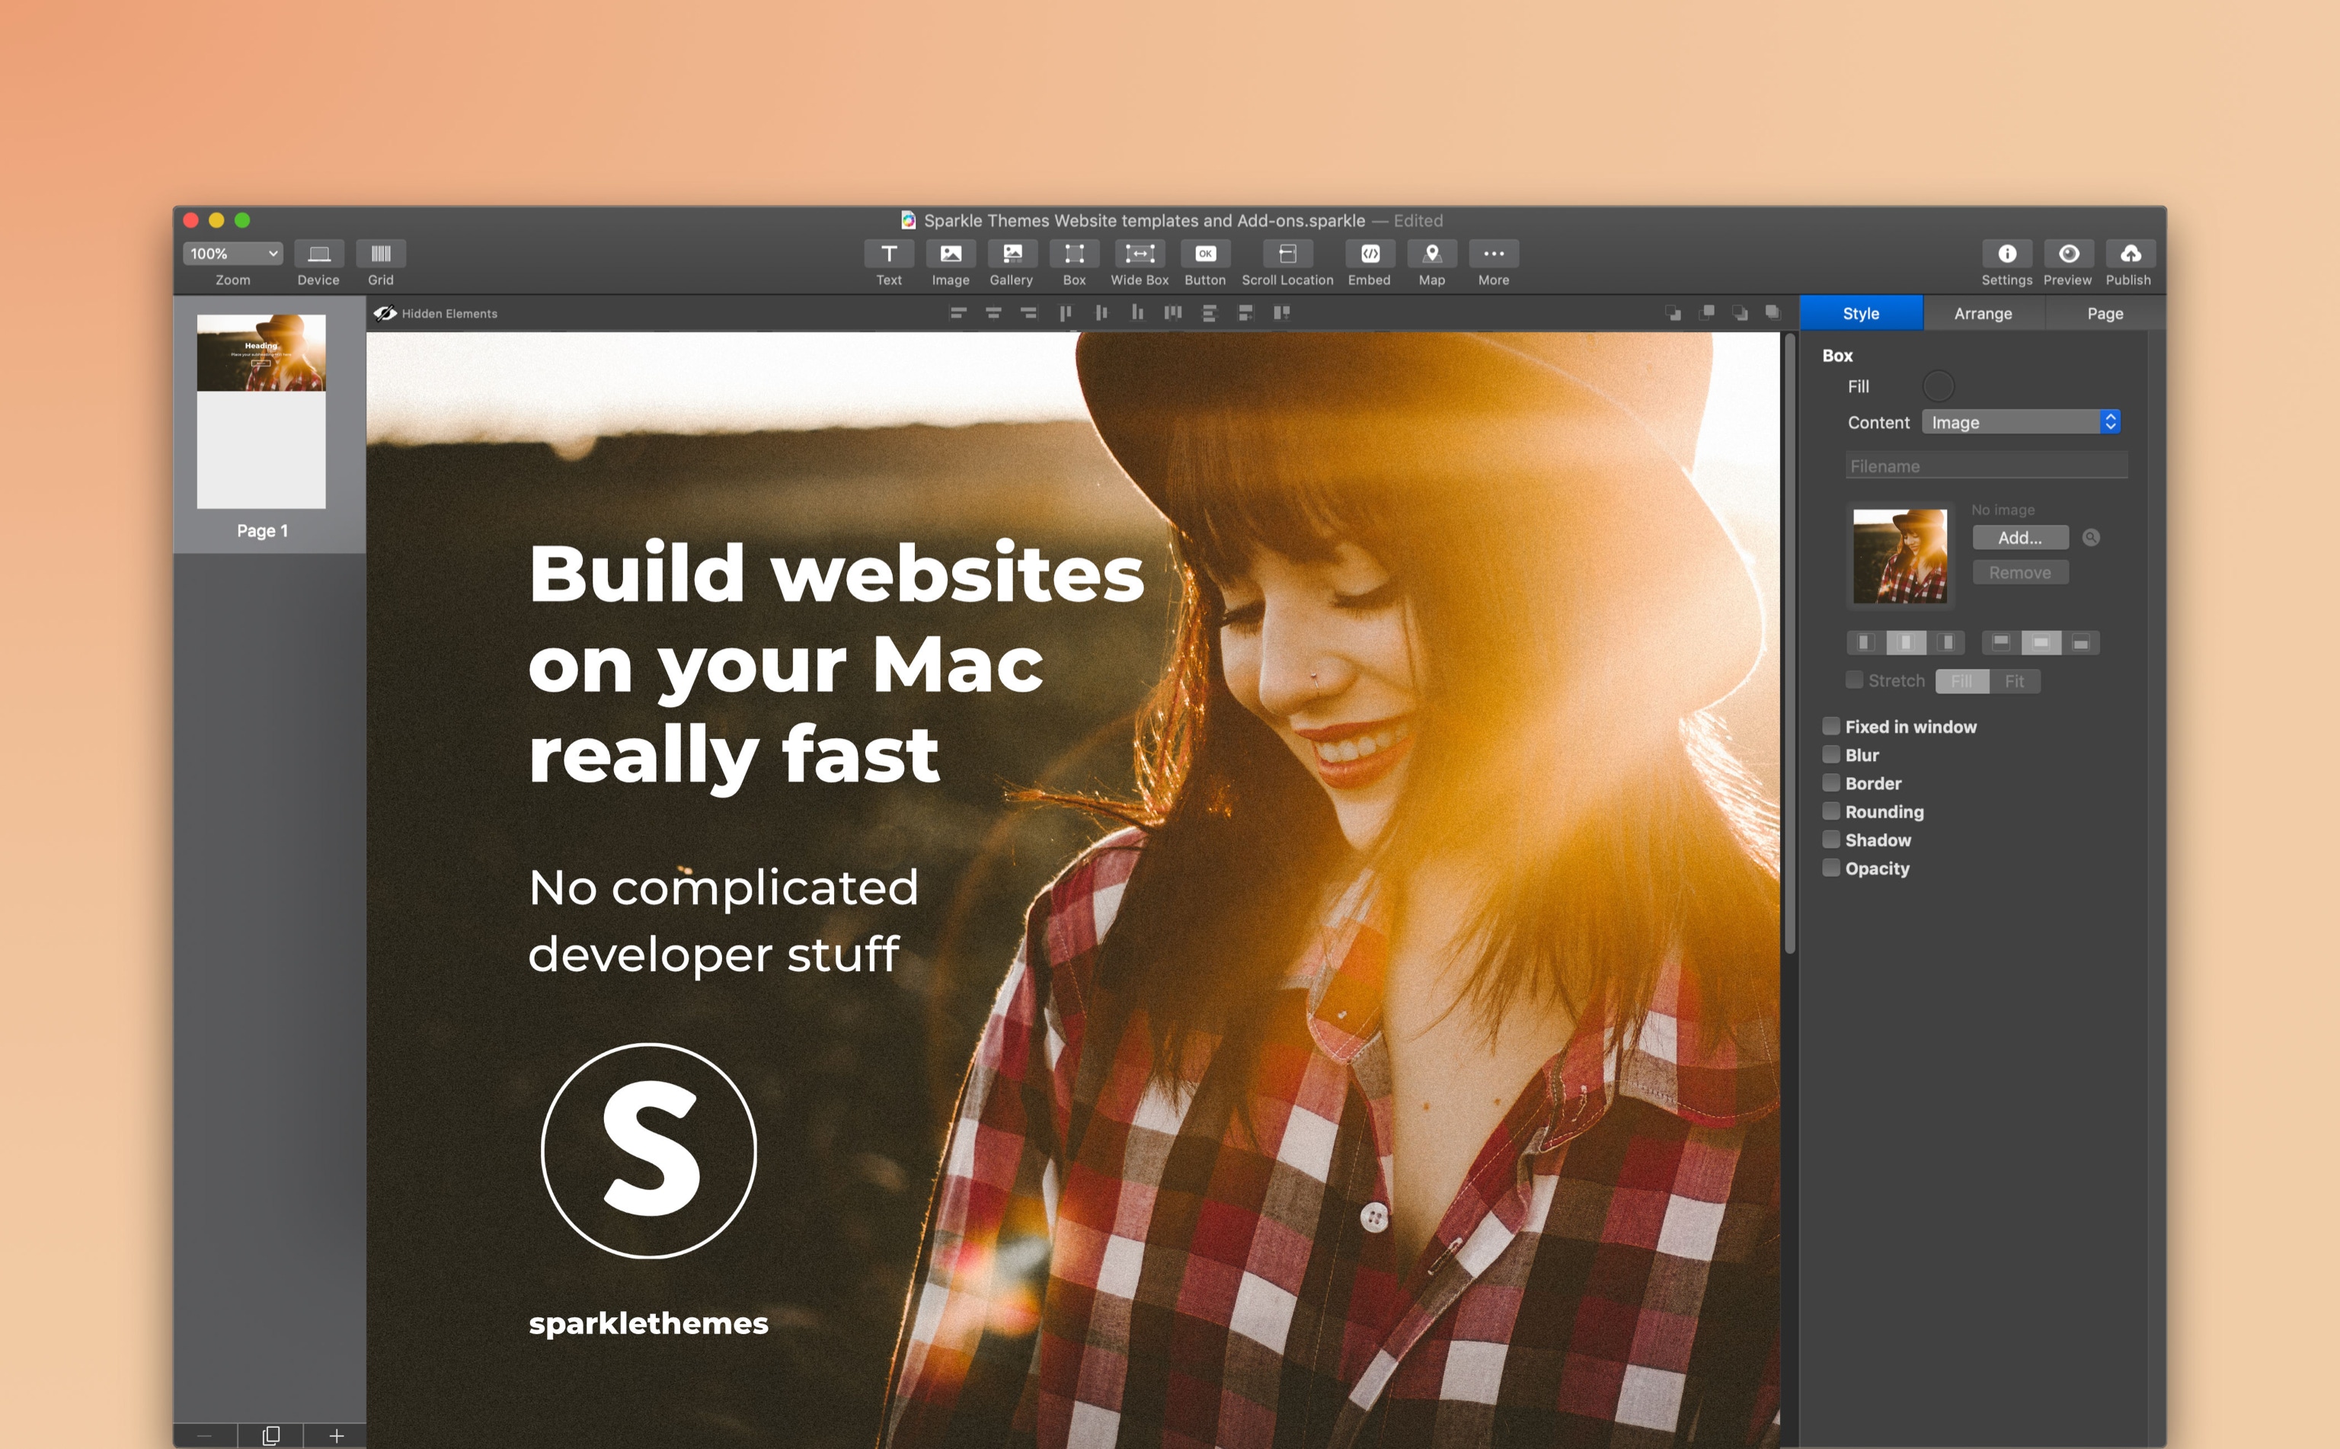The height and width of the screenshot is (1449, 2340).
Task: Switch to the Style tab
Action: pyautogui.click(x=1861, y=313)
